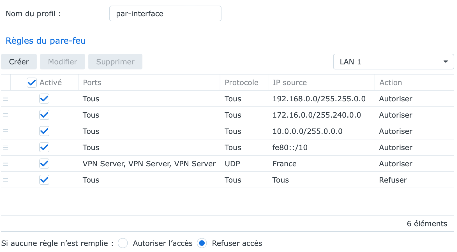This screenshot has height=252, width=457.
Task: Click drag handle of 10.0.0.0 rule
Action: click(6, 131)
